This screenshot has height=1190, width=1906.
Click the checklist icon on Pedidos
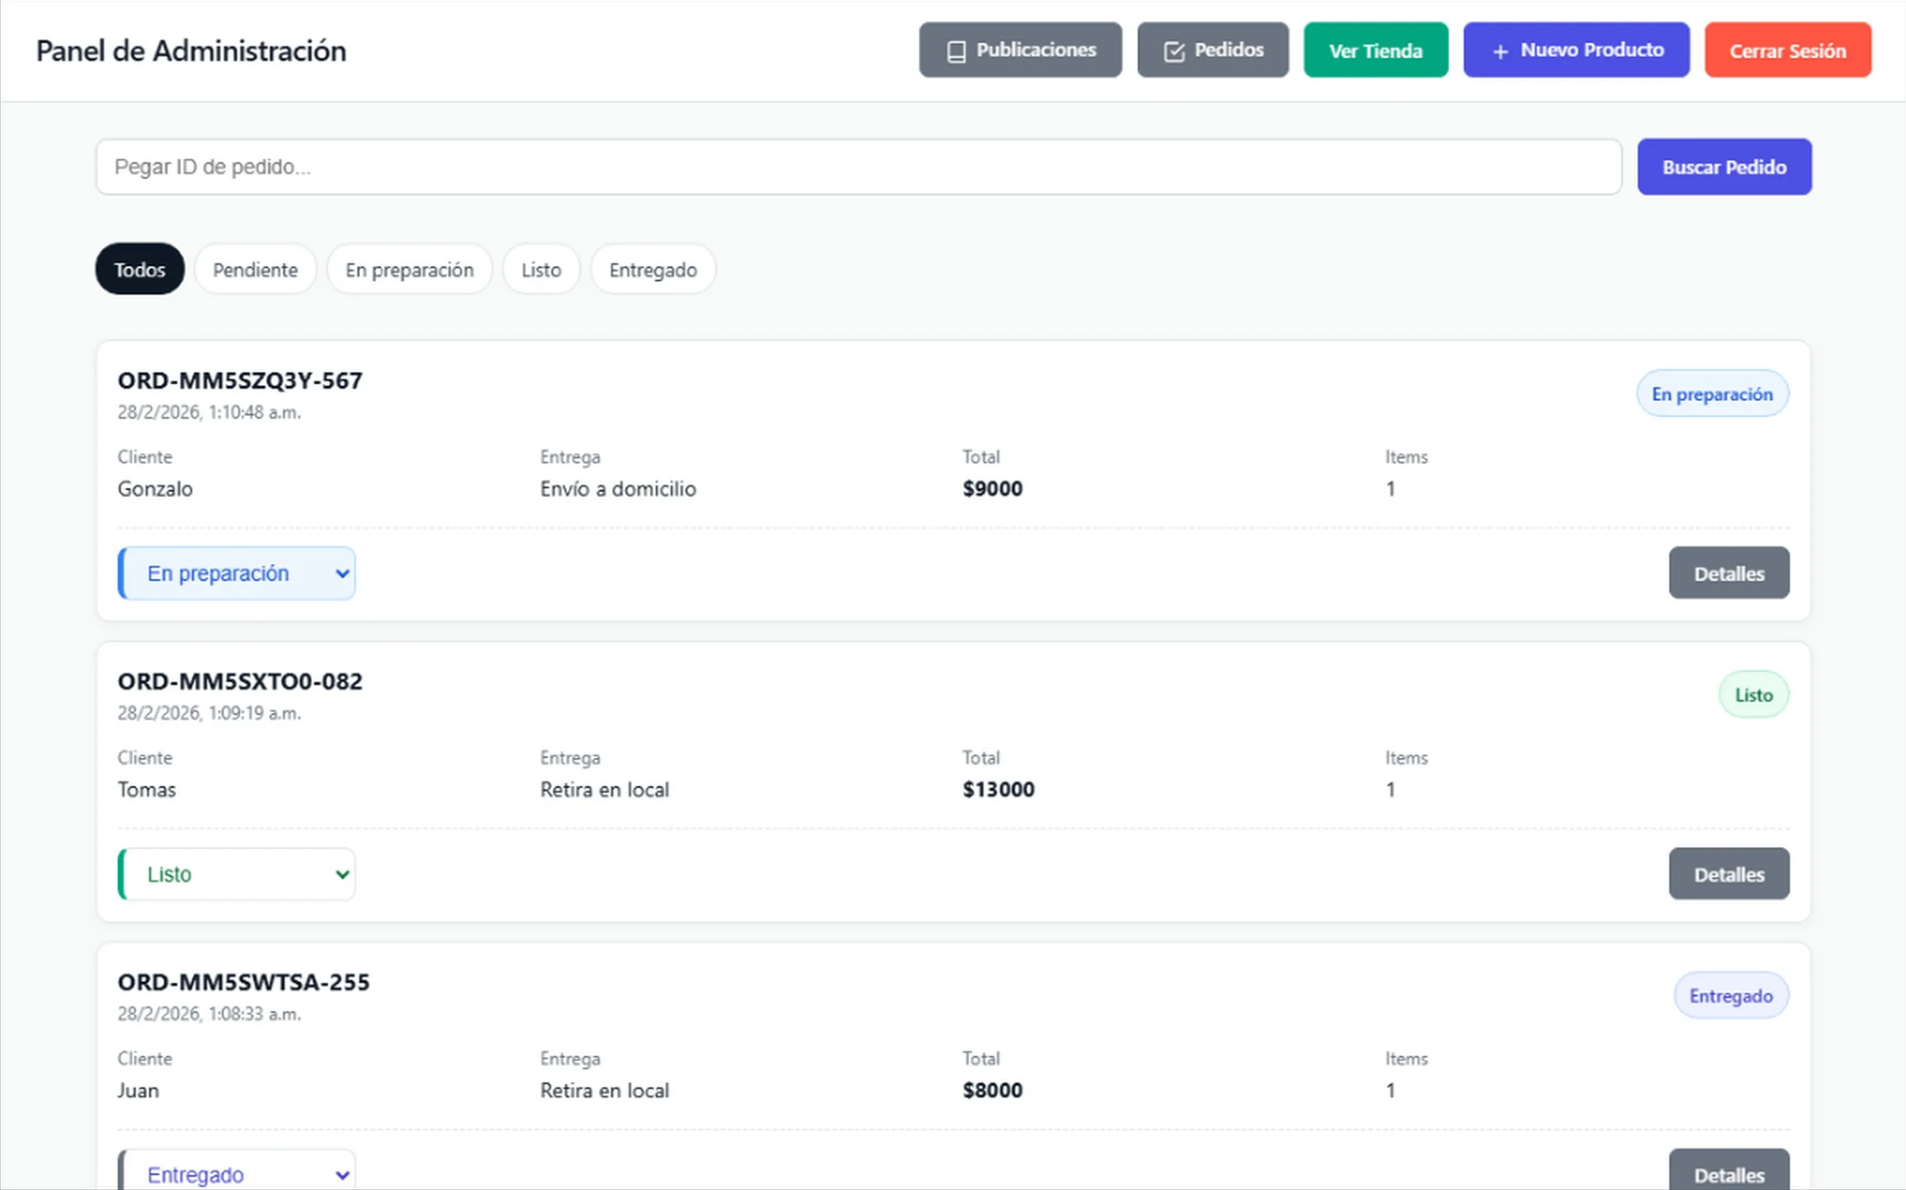[x=1173, y=51]
